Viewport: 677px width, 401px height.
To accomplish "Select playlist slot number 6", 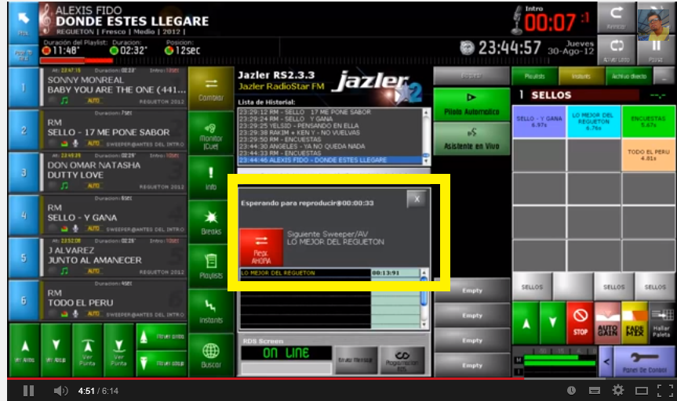I will point(24,301).
